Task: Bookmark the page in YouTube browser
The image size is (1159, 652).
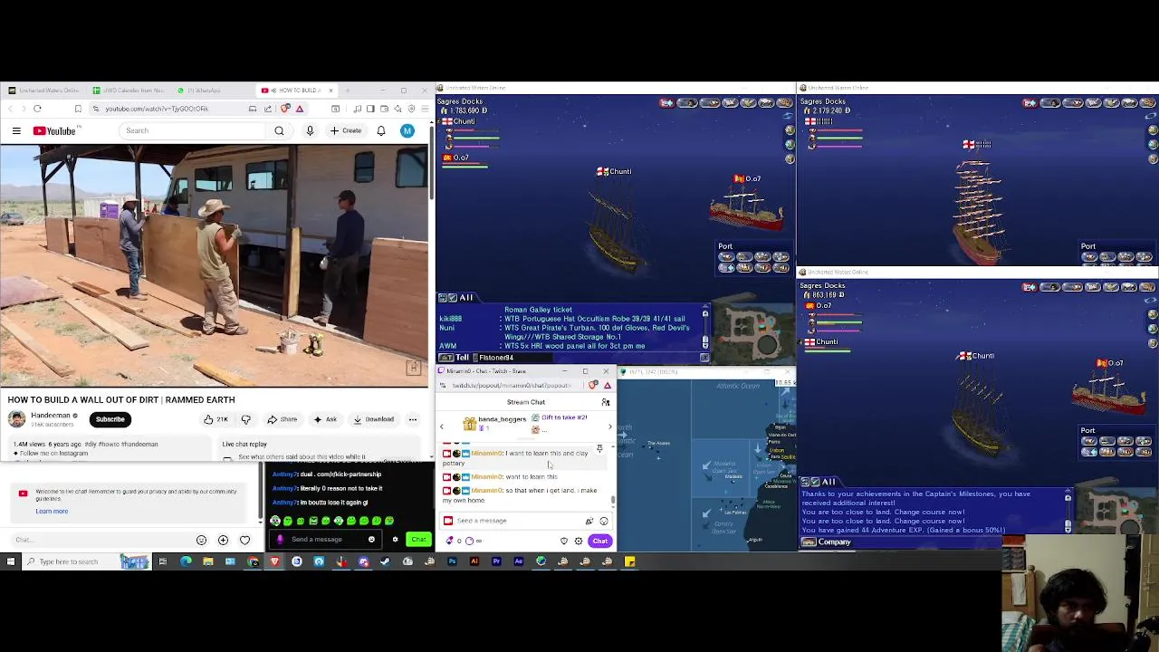Action: 78,109
